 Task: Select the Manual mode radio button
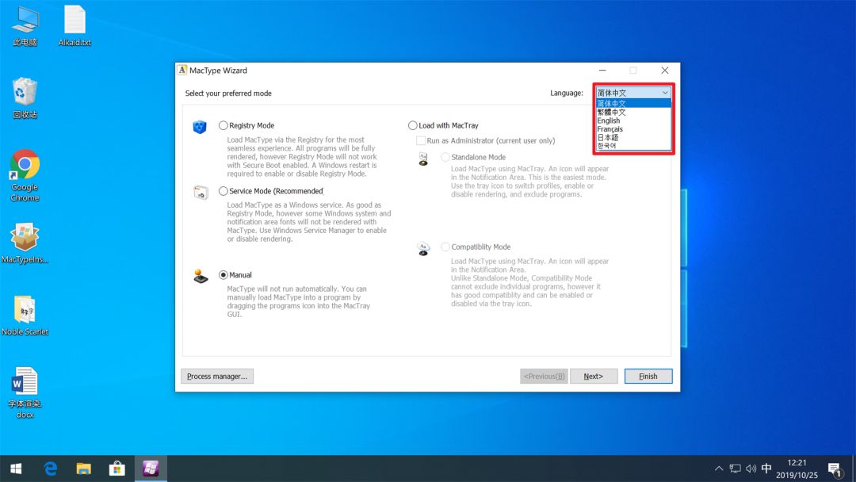pos(224,275)
